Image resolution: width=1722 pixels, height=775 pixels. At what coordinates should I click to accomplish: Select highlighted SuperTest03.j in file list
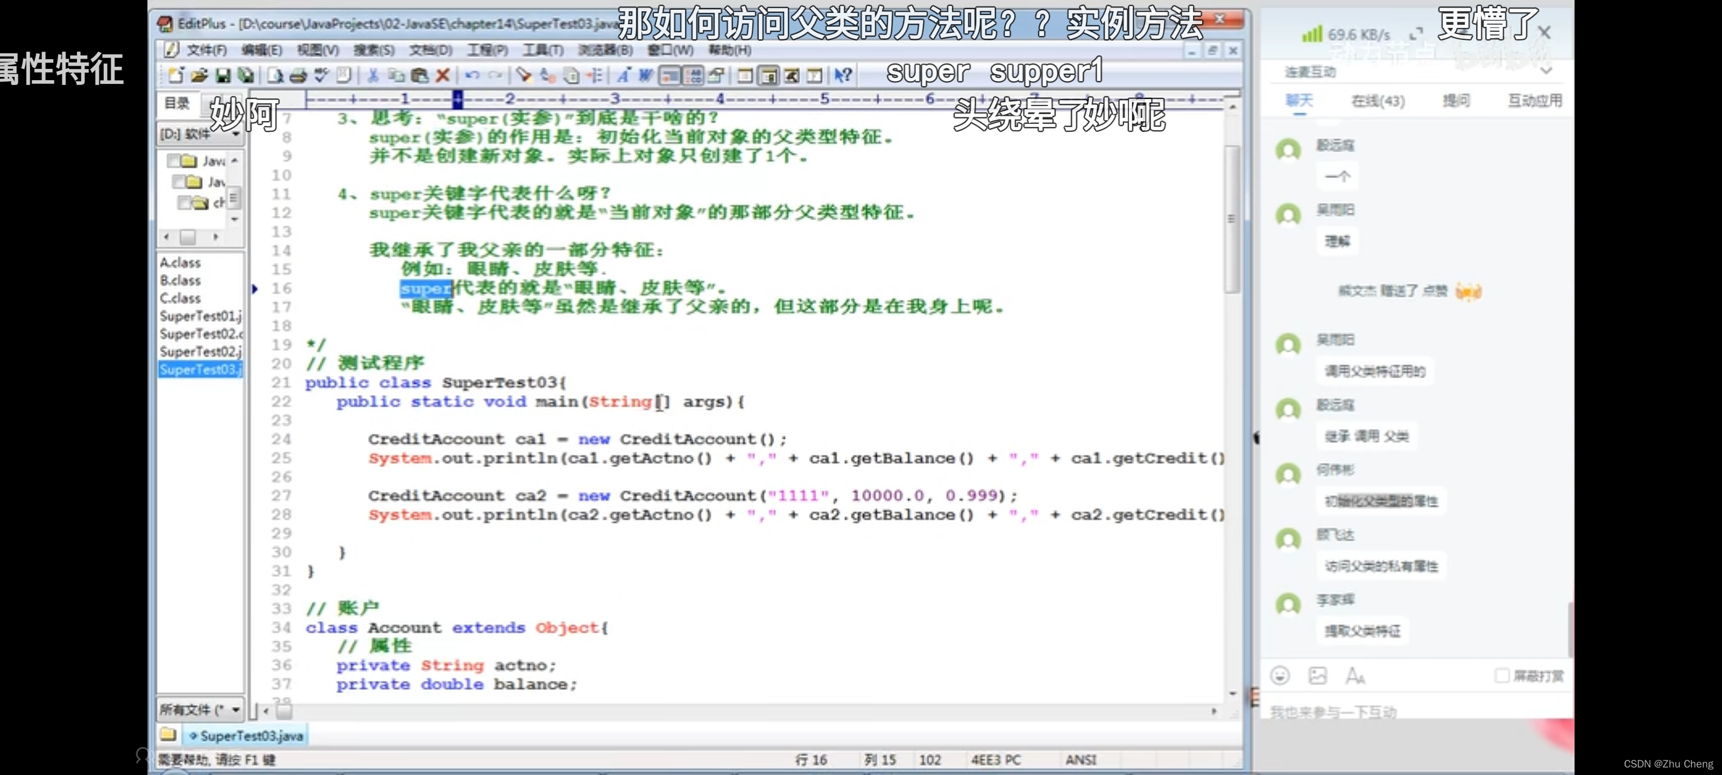[201, 369]
